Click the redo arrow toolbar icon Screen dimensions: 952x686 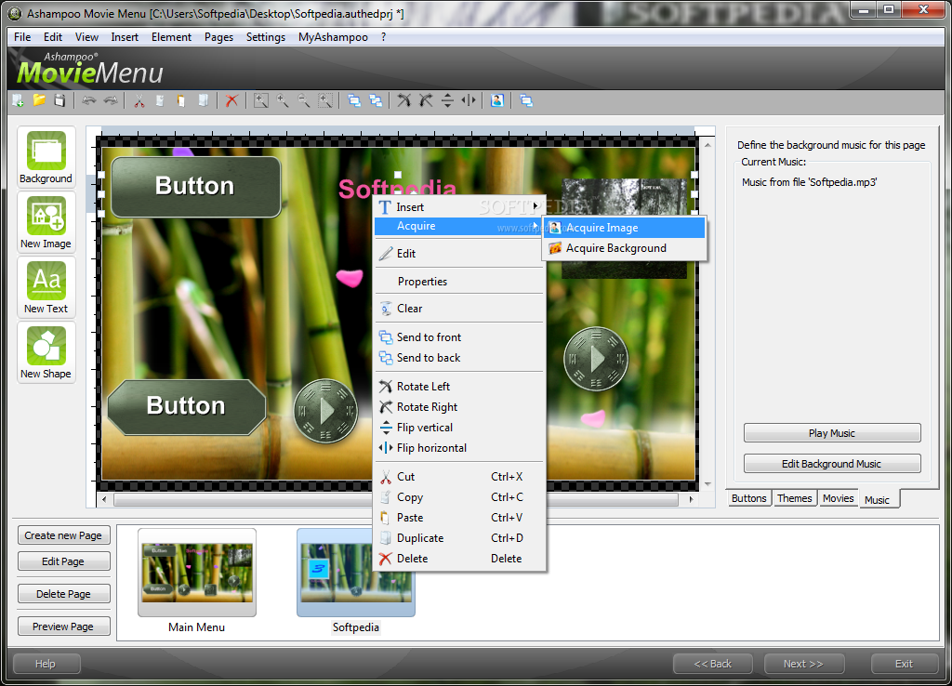pyautogui.click(x=111, y=100)
